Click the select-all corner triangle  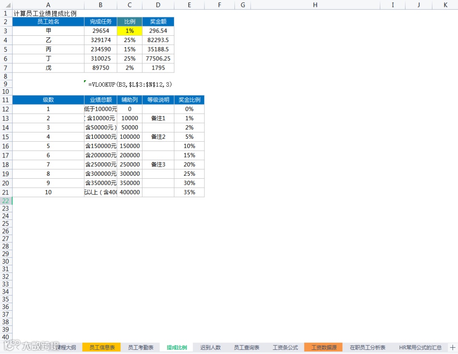point(8,5)
